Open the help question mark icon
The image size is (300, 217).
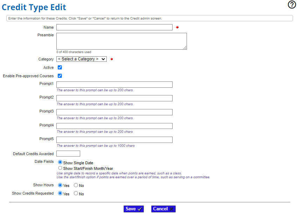point(292,5)
